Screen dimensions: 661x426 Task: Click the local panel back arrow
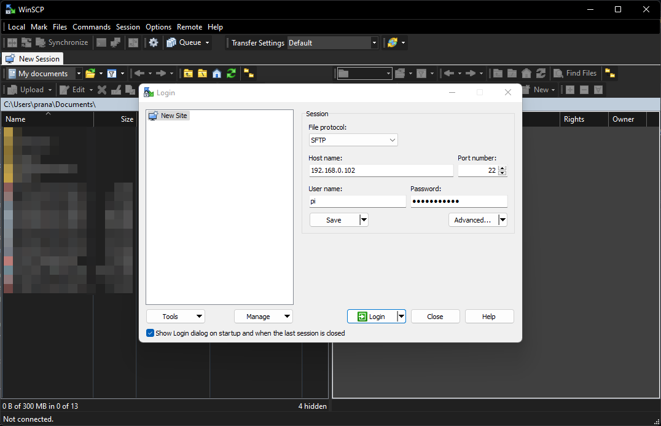[x=139, y=74]
